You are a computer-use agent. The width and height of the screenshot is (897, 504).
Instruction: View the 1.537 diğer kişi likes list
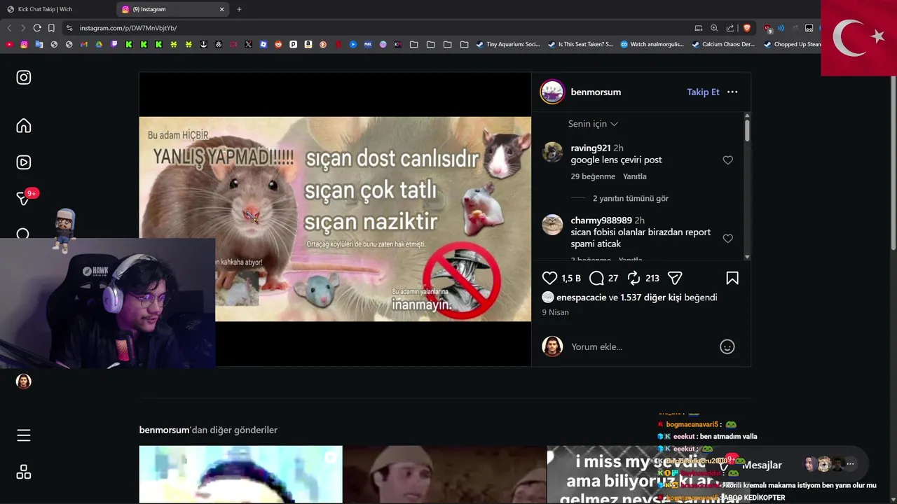click(651, 297)
